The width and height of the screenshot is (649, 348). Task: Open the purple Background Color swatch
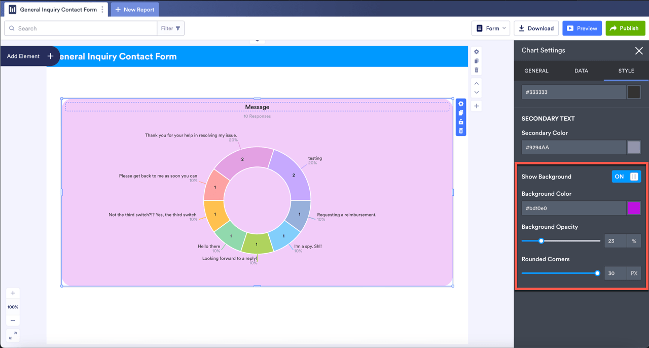point(633,208)
